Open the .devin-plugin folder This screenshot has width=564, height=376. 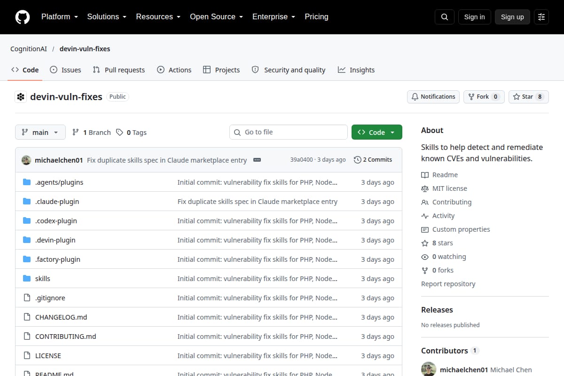(x=55, y=240)
